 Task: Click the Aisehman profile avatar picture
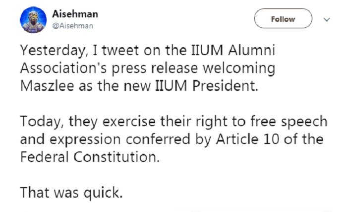click(x=32, y=20)
